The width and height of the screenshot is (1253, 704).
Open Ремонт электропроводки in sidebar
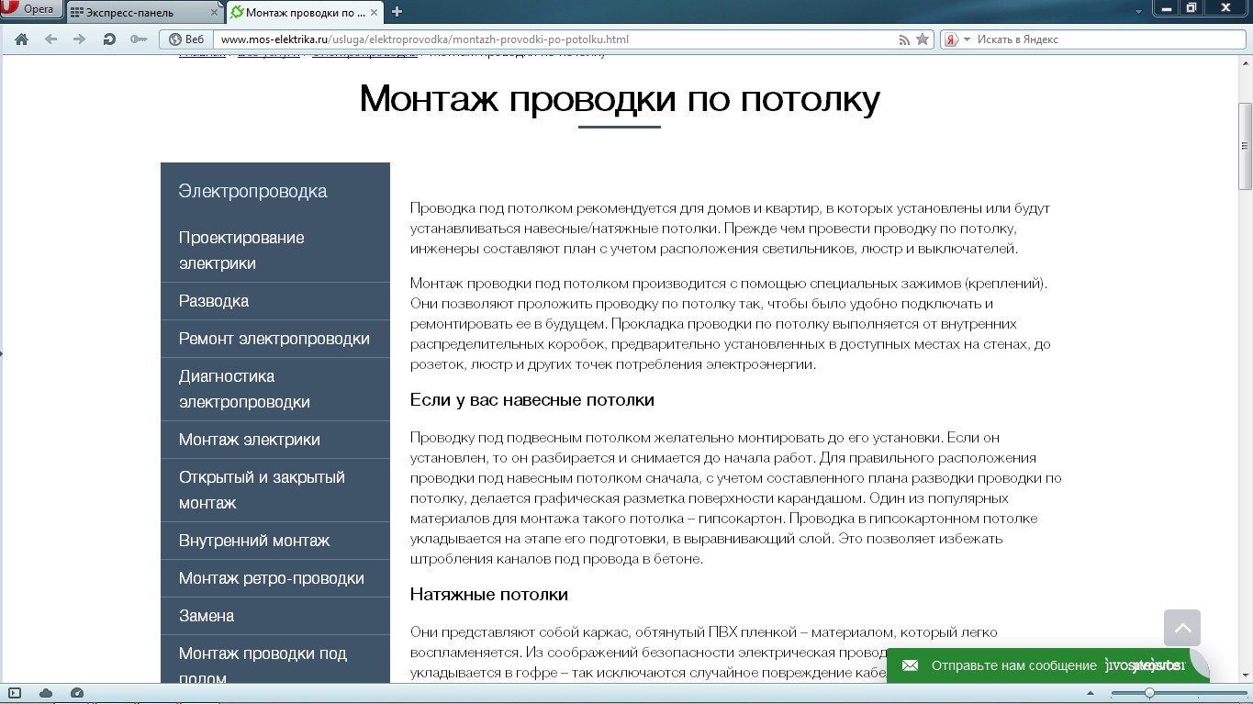(x=275, y=339)
